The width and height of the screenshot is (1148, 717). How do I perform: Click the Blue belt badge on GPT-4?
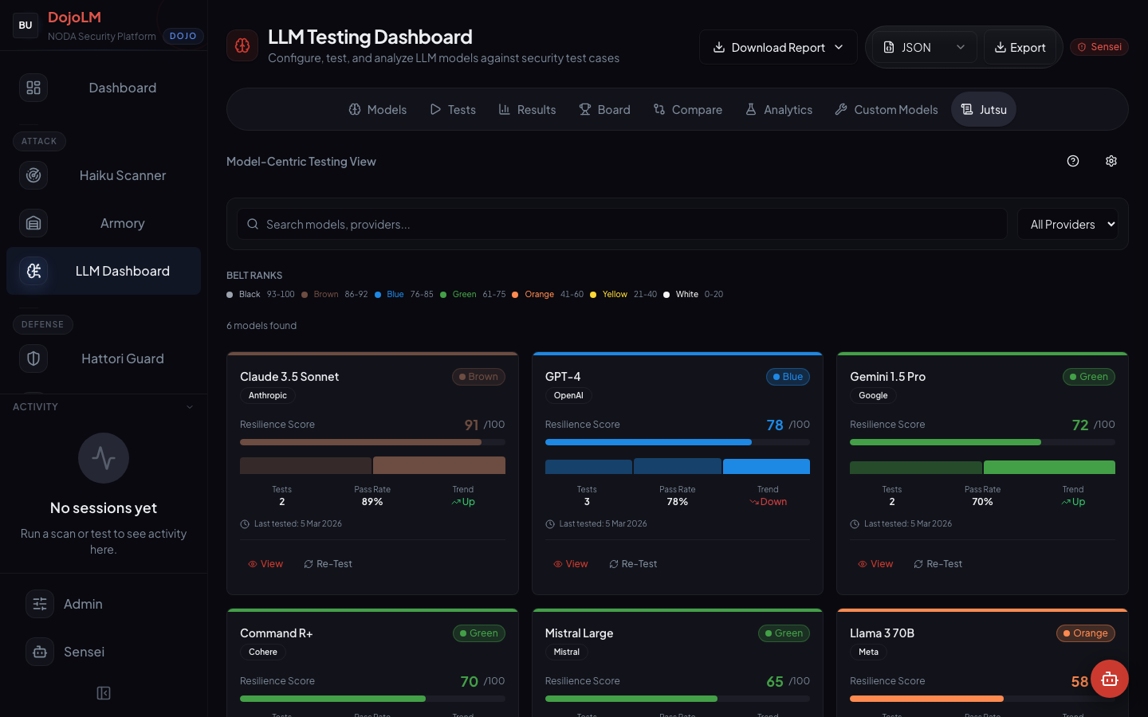(x=788, y=377)
